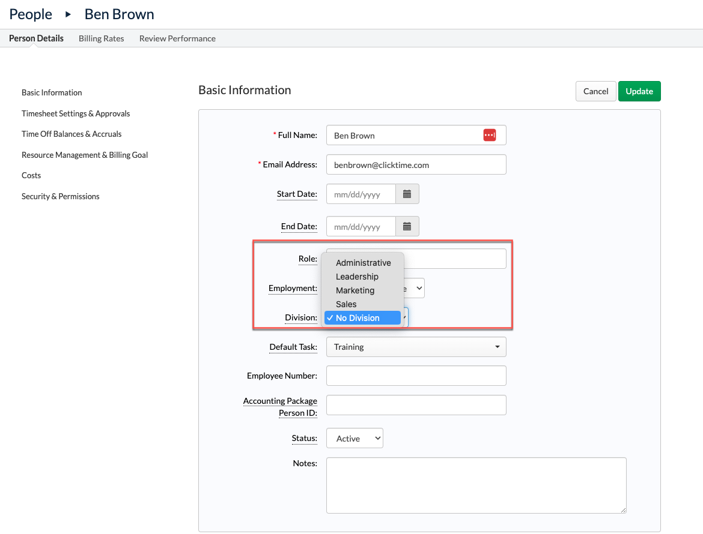Open the End Date calendar picker
The height and width of the screenshot is (534, 703).
tap(407, 226)
